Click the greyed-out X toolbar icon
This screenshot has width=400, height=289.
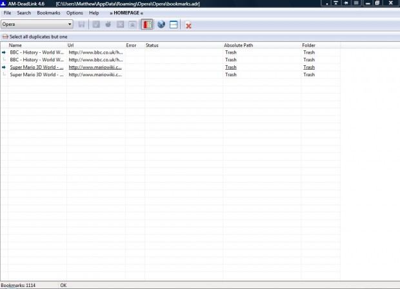[x=120, y=25]
